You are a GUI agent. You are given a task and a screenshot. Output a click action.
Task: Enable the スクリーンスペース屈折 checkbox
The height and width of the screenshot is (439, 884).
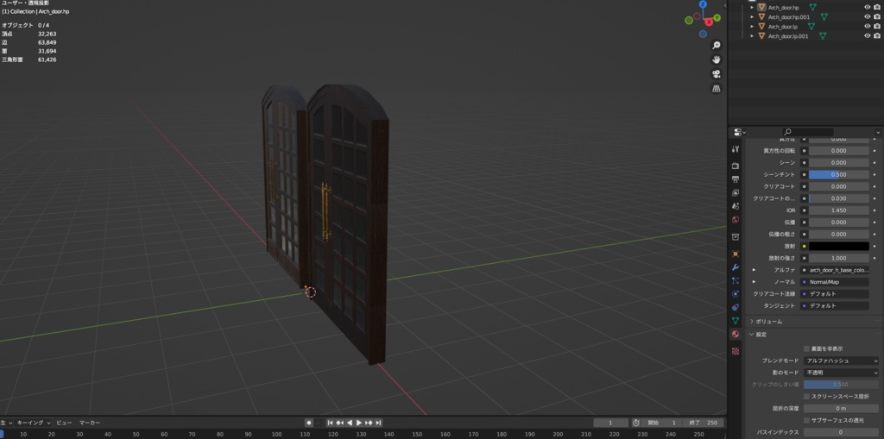pyautogui.click(x=806, y=397)
